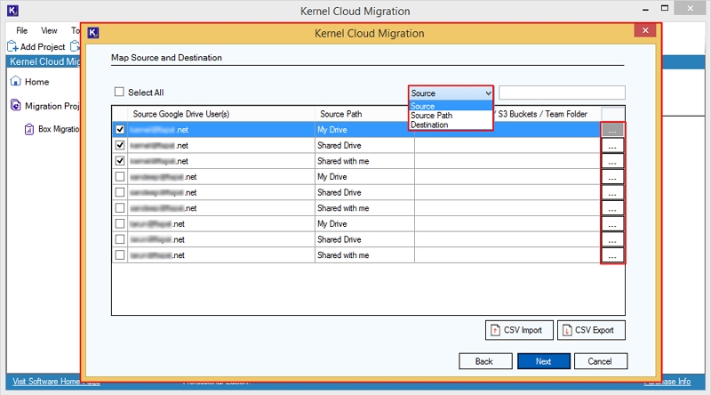Select Migration Projects in sidebar tree

click(x=52, y=106)
